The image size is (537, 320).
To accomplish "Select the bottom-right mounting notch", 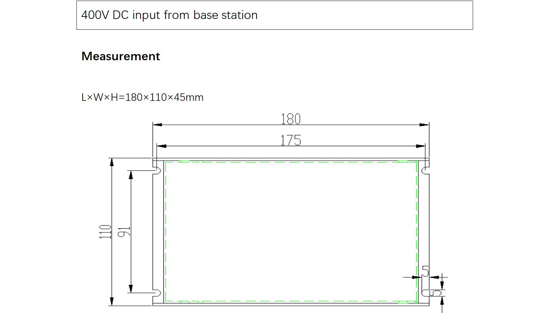I will tap(425, 293).
